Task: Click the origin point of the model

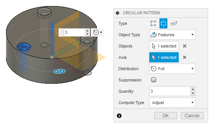Action: click(51, 57)
